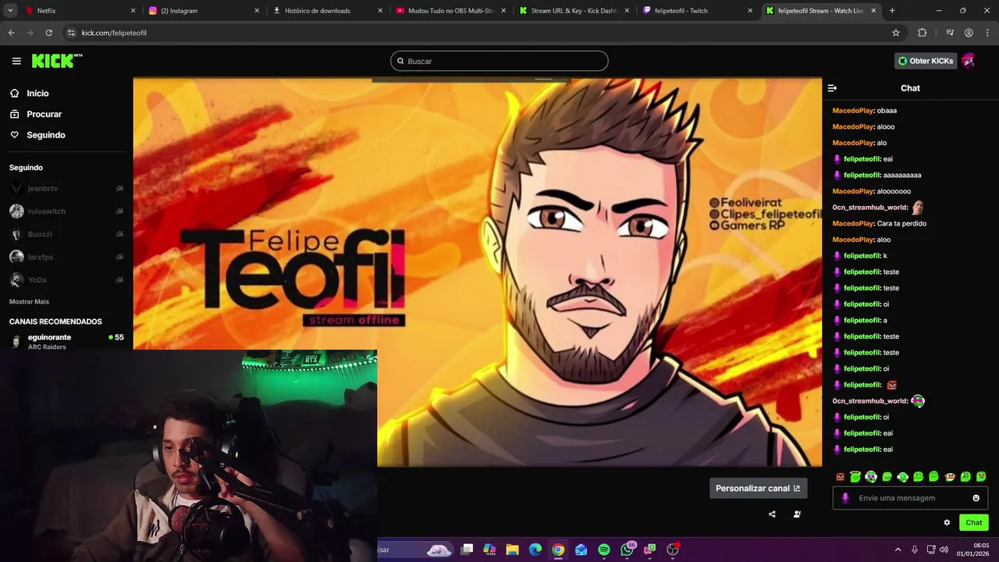Toggle notification bell for larxfps
Viewport: 999px width, 562px height.
click(119, 257)
